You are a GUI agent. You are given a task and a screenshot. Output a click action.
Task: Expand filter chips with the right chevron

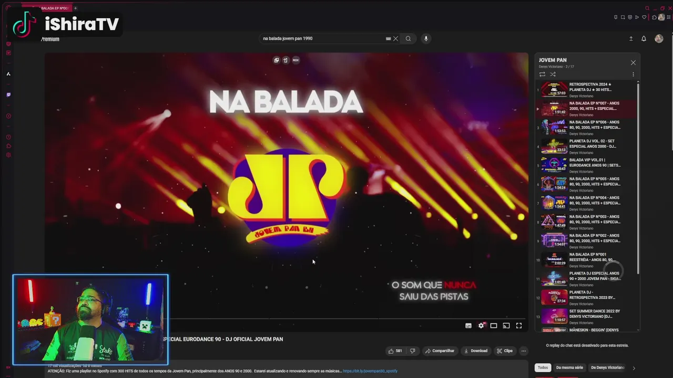(634, 367)
